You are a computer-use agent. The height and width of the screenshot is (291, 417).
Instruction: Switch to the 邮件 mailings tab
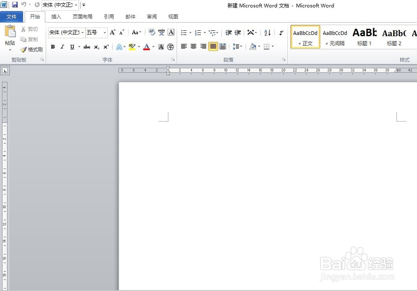130,17
